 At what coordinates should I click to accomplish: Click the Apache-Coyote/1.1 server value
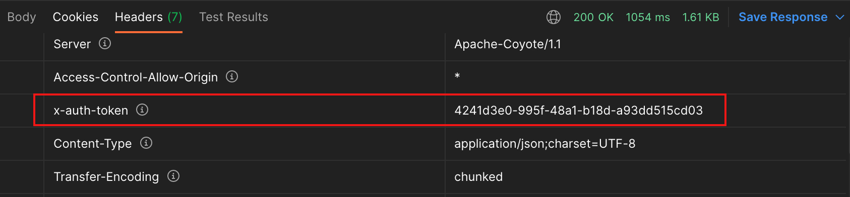tap(508, 44)
